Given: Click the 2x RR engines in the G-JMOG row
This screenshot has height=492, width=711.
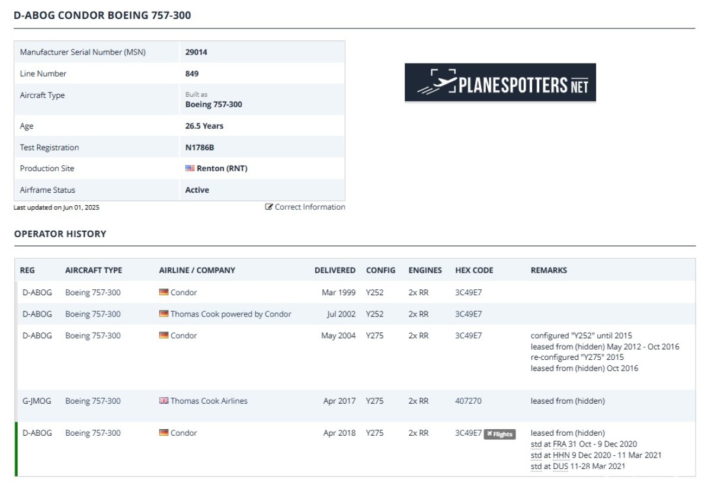Looking at the screenshot, I should click(x=418, y=401).
